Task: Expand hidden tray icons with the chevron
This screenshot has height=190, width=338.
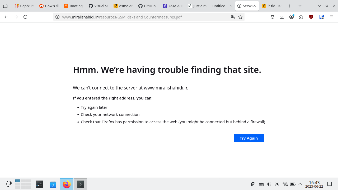Action: click(x=300, y=184)
